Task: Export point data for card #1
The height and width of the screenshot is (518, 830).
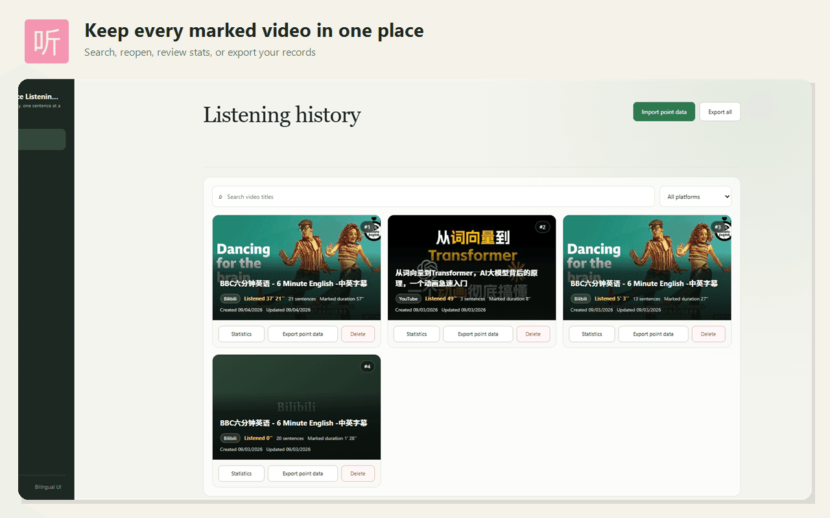Action: [303, 334]
